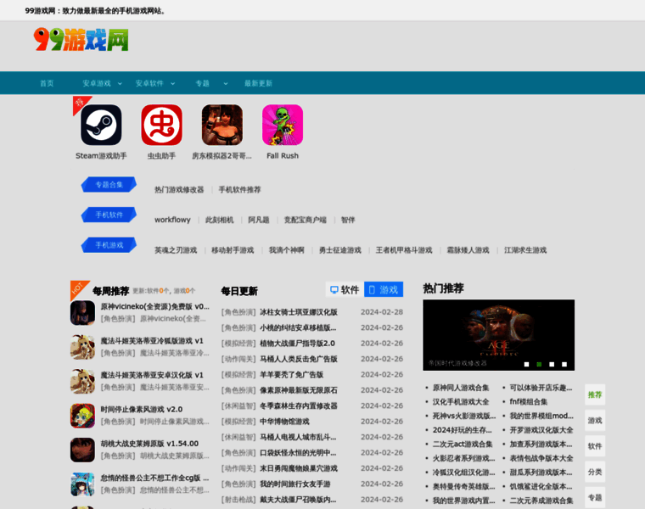Select fourth carousel dot on banner
Screen dimensions: 645x509
coord(564,364)
